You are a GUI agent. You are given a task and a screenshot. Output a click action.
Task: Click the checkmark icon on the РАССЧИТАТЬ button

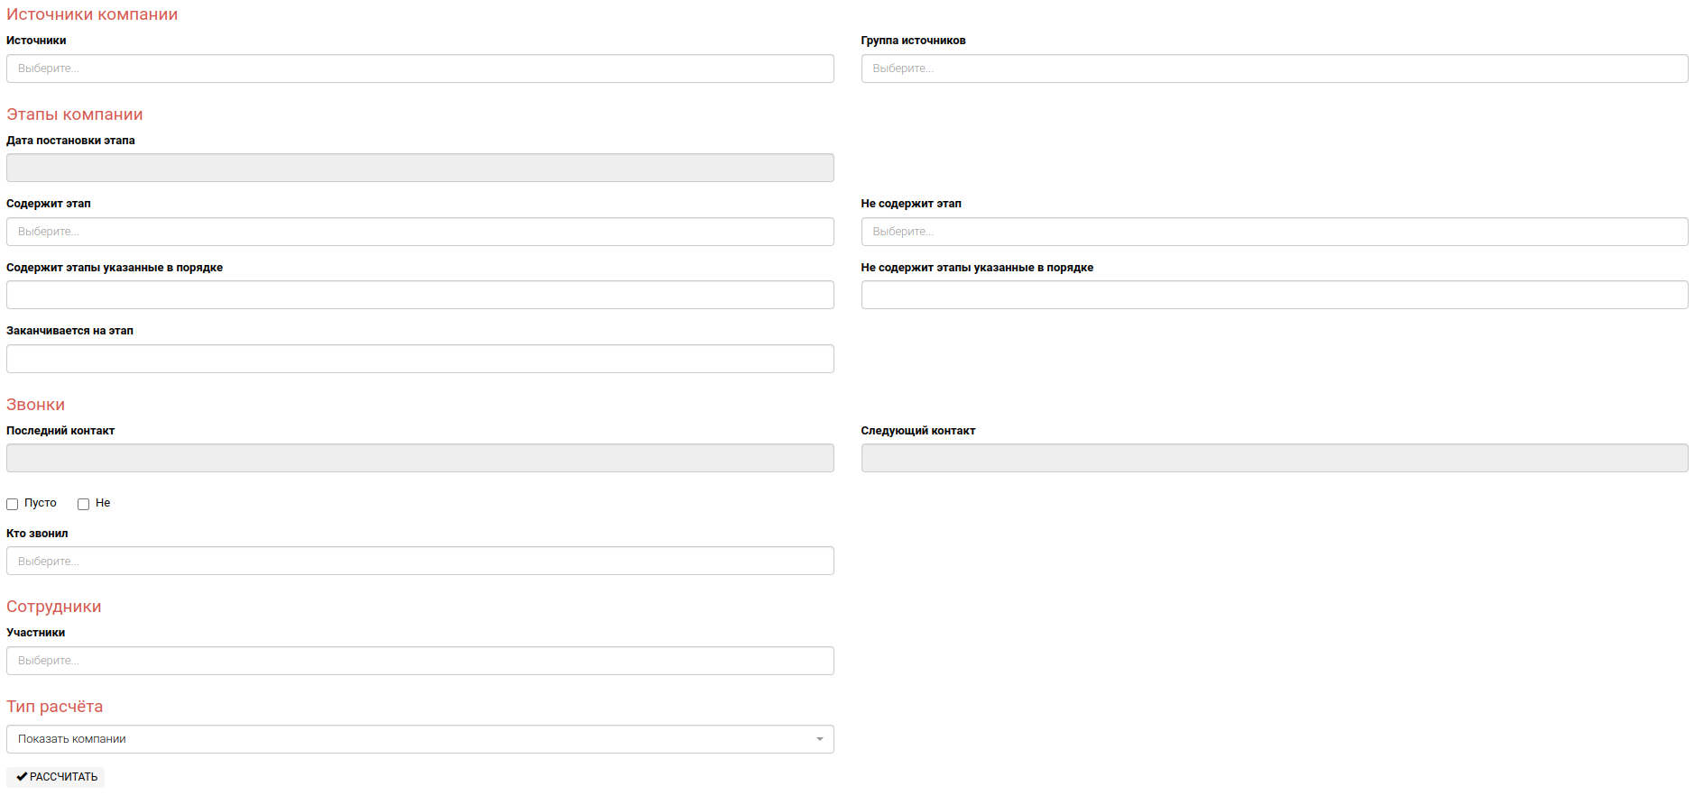tap(22, 777)
